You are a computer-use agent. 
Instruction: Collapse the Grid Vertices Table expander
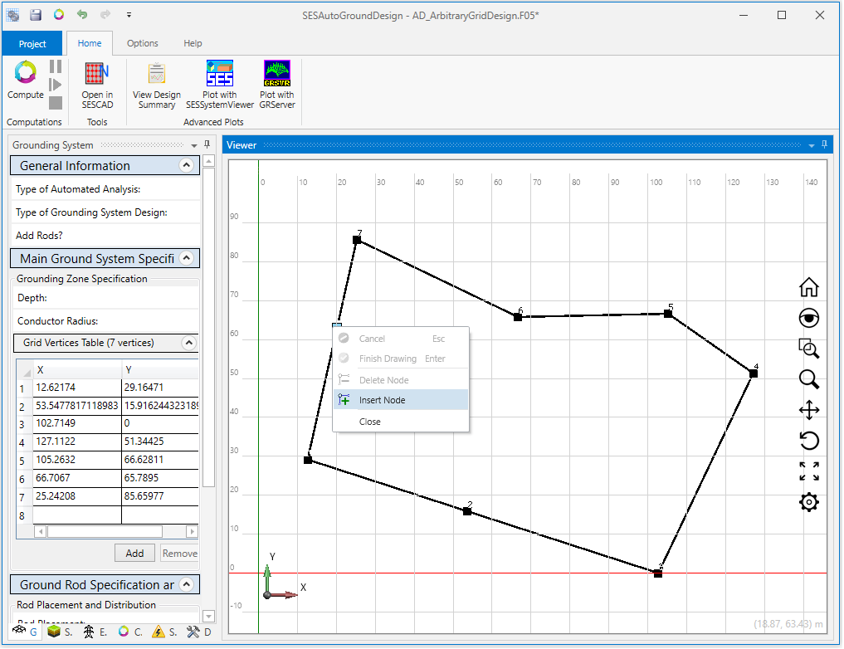(189, 343)
